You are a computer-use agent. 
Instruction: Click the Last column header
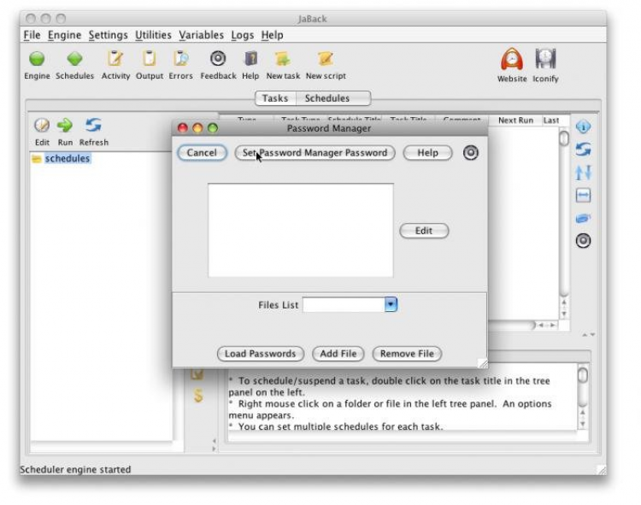(x=551, y=120)
